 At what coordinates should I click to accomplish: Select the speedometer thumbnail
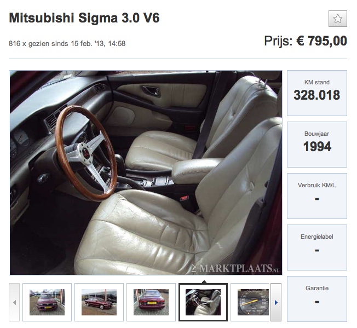(250, 302)
